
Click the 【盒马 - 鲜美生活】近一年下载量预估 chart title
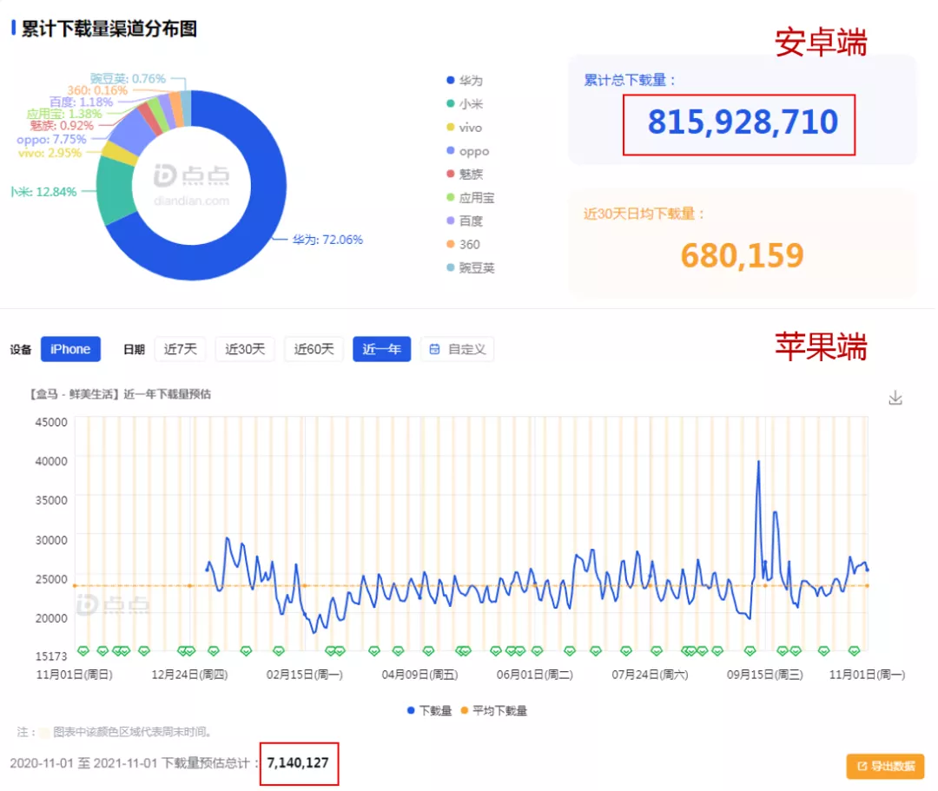(x=120, y=394)
